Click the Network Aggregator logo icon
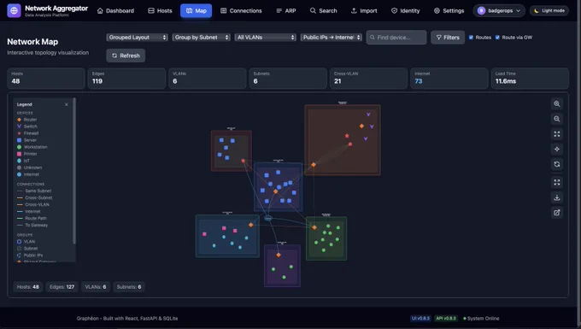 click(x=14, y=11)
